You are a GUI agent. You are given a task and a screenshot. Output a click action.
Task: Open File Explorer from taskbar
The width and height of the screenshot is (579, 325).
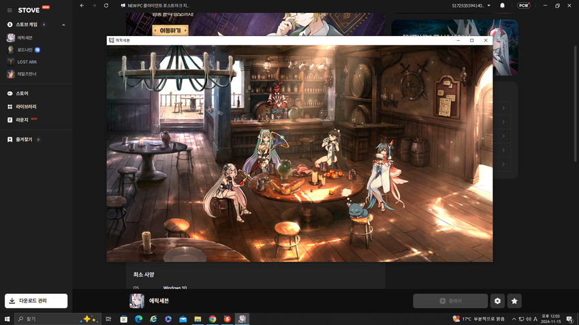[198, 319]
